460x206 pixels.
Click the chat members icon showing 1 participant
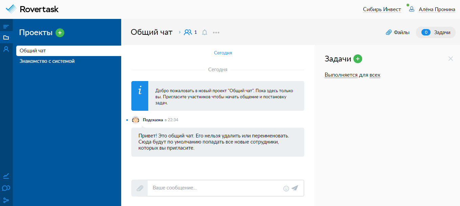coord(188,32)
